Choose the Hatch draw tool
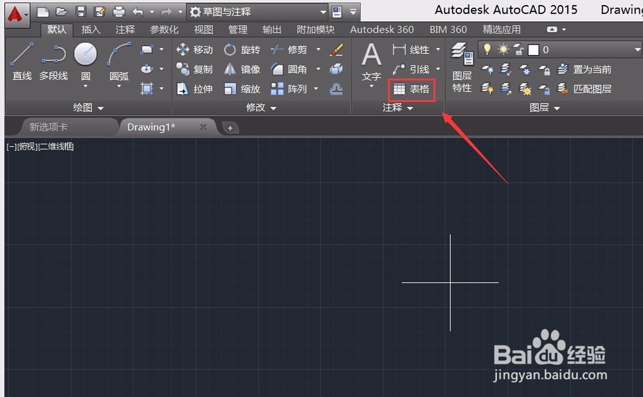The image size is (643, 397). point(147,88)
